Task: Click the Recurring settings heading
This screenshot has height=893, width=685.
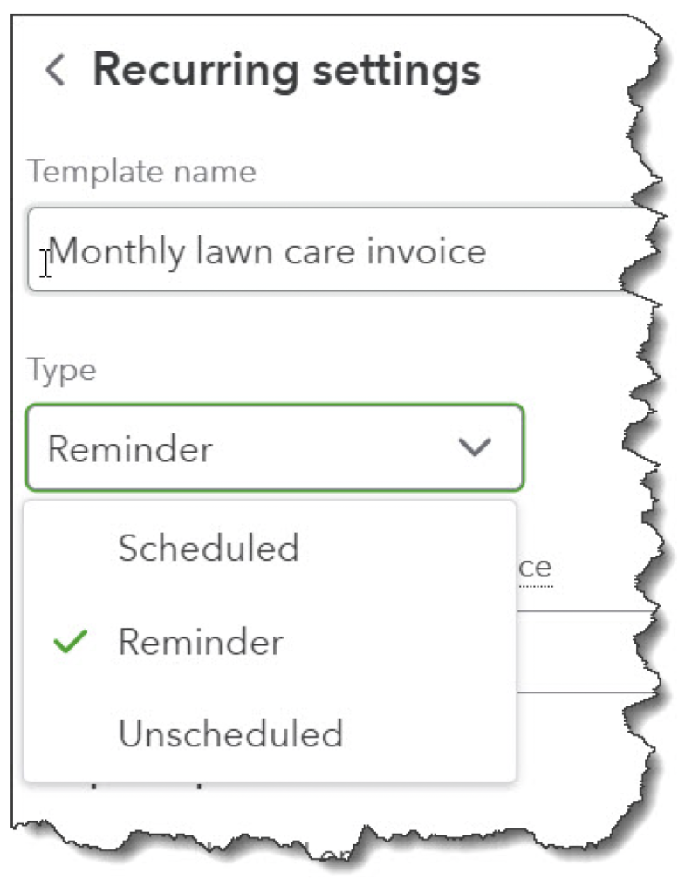Action: (x=286, y=70)
